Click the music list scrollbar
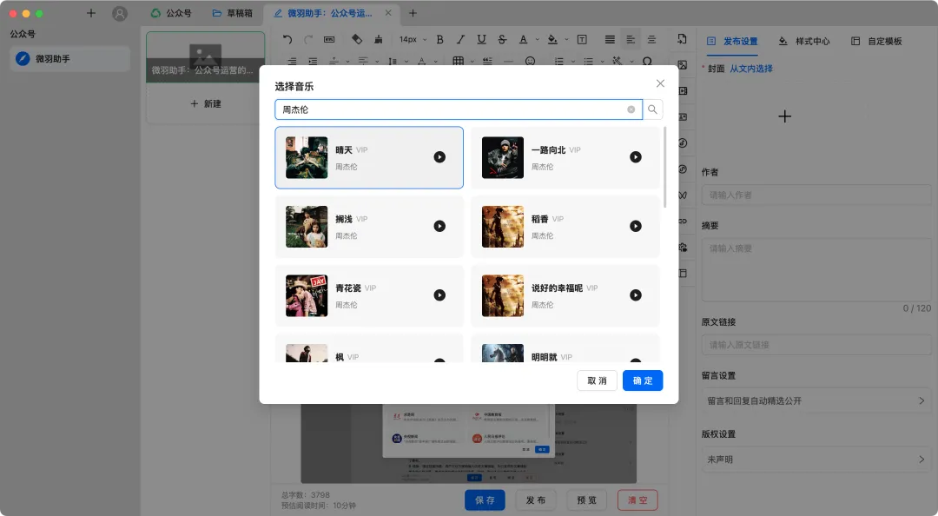Viewport: 938px width, 516px height. point(664,167)
